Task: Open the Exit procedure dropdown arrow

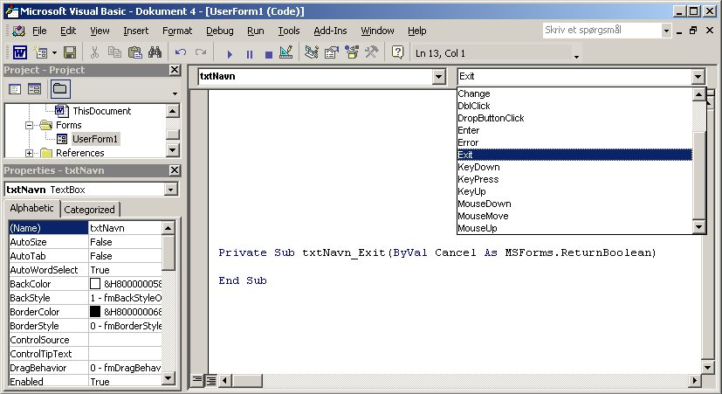Action: pos(698,77)
